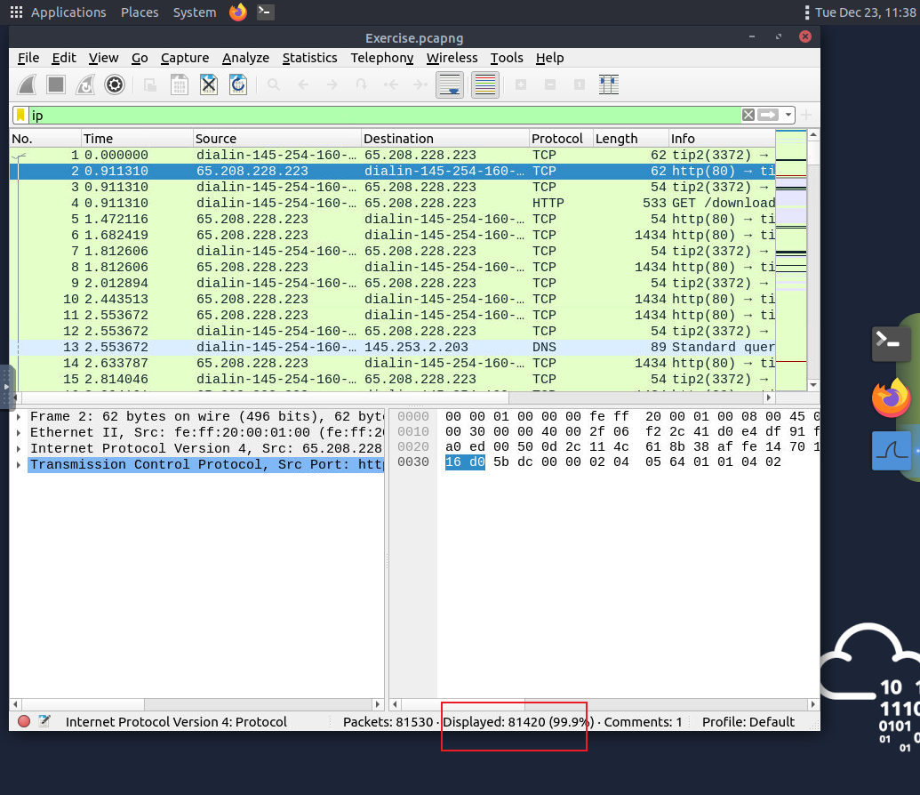Open the Analyze menu

click(245, 58)
